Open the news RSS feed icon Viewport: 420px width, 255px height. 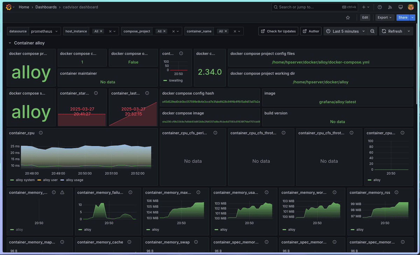pos(390,7)
